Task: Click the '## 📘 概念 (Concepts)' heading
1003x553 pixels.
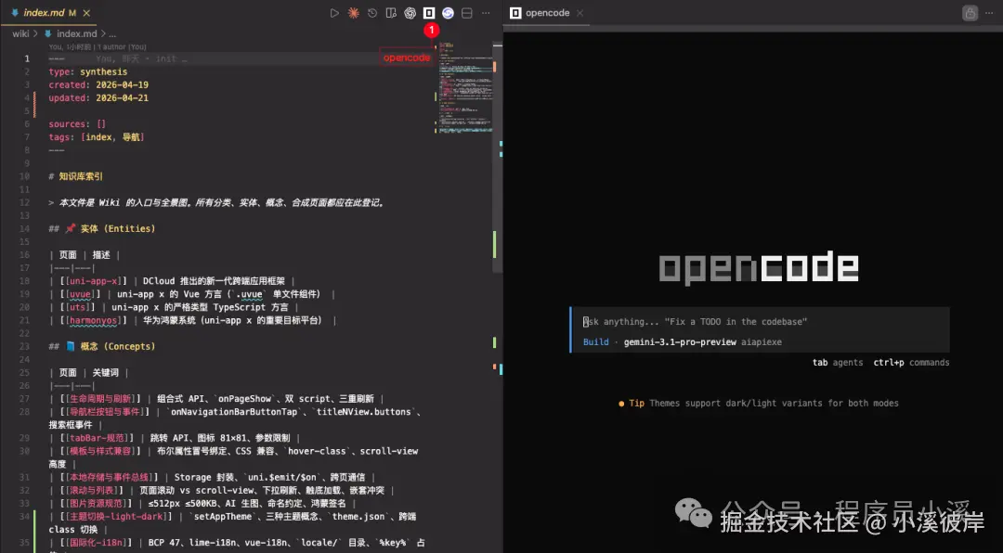Action: point(102,346)
